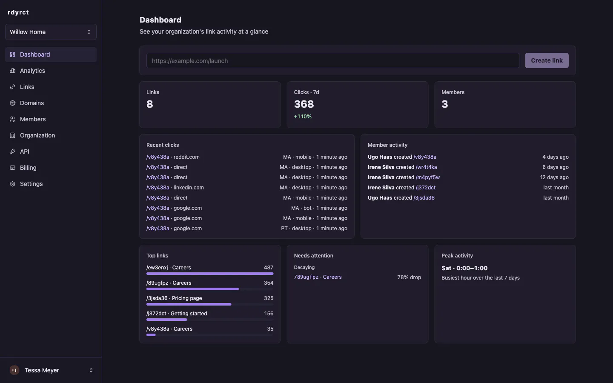Expand the Tessa Meyer account menu

pos(51,370)
